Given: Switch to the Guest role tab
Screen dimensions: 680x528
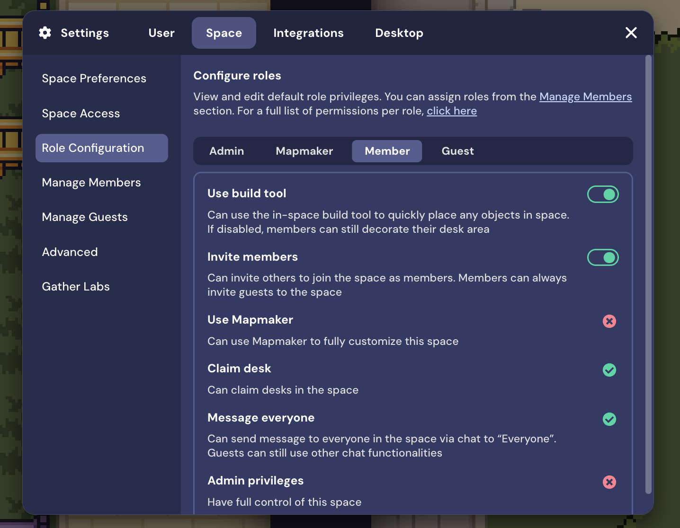Looking at the screenshot, I should point(457,151).
